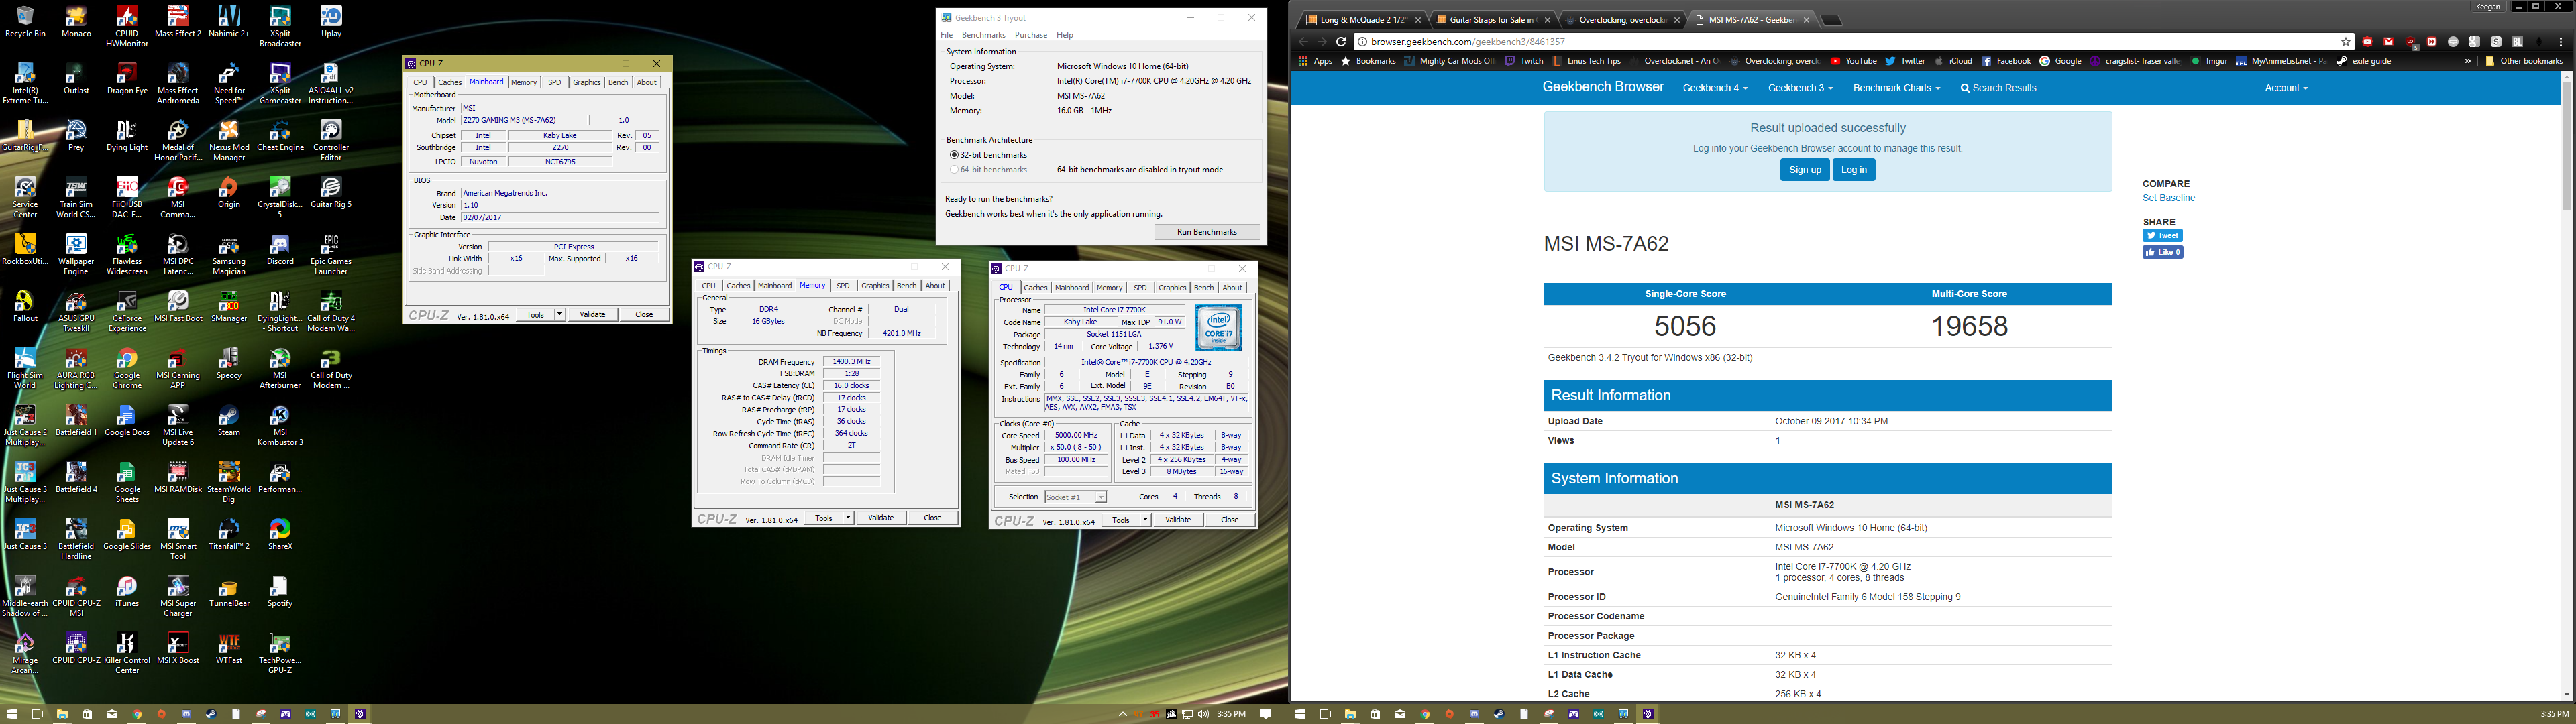This screenshot has width=2576, height=724.
Task: Open Linus Tech Tips bookmark
Action: (x=1587, y=61)
